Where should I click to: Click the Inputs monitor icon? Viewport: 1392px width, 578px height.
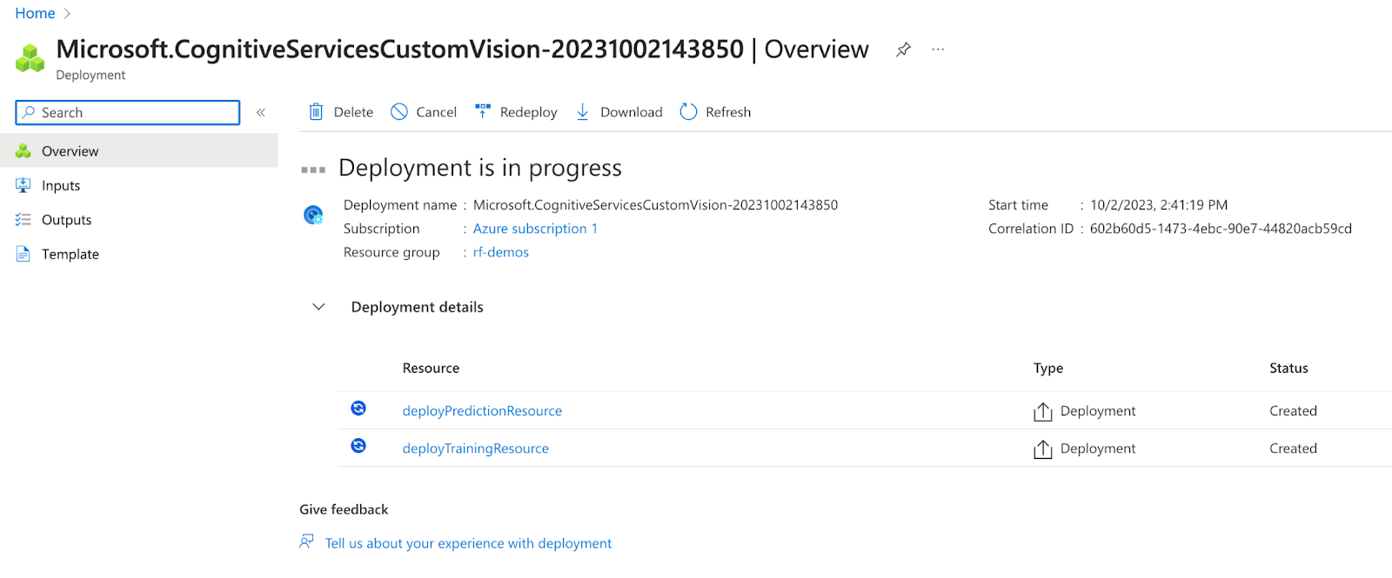pos(23,185)
